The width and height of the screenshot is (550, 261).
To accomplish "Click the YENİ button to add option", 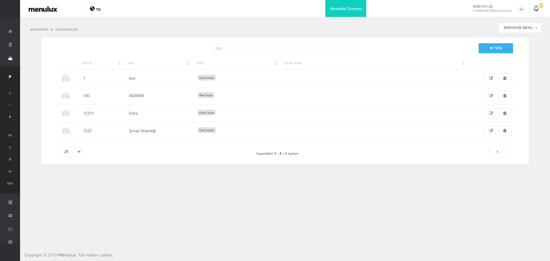I will (496, 48).
